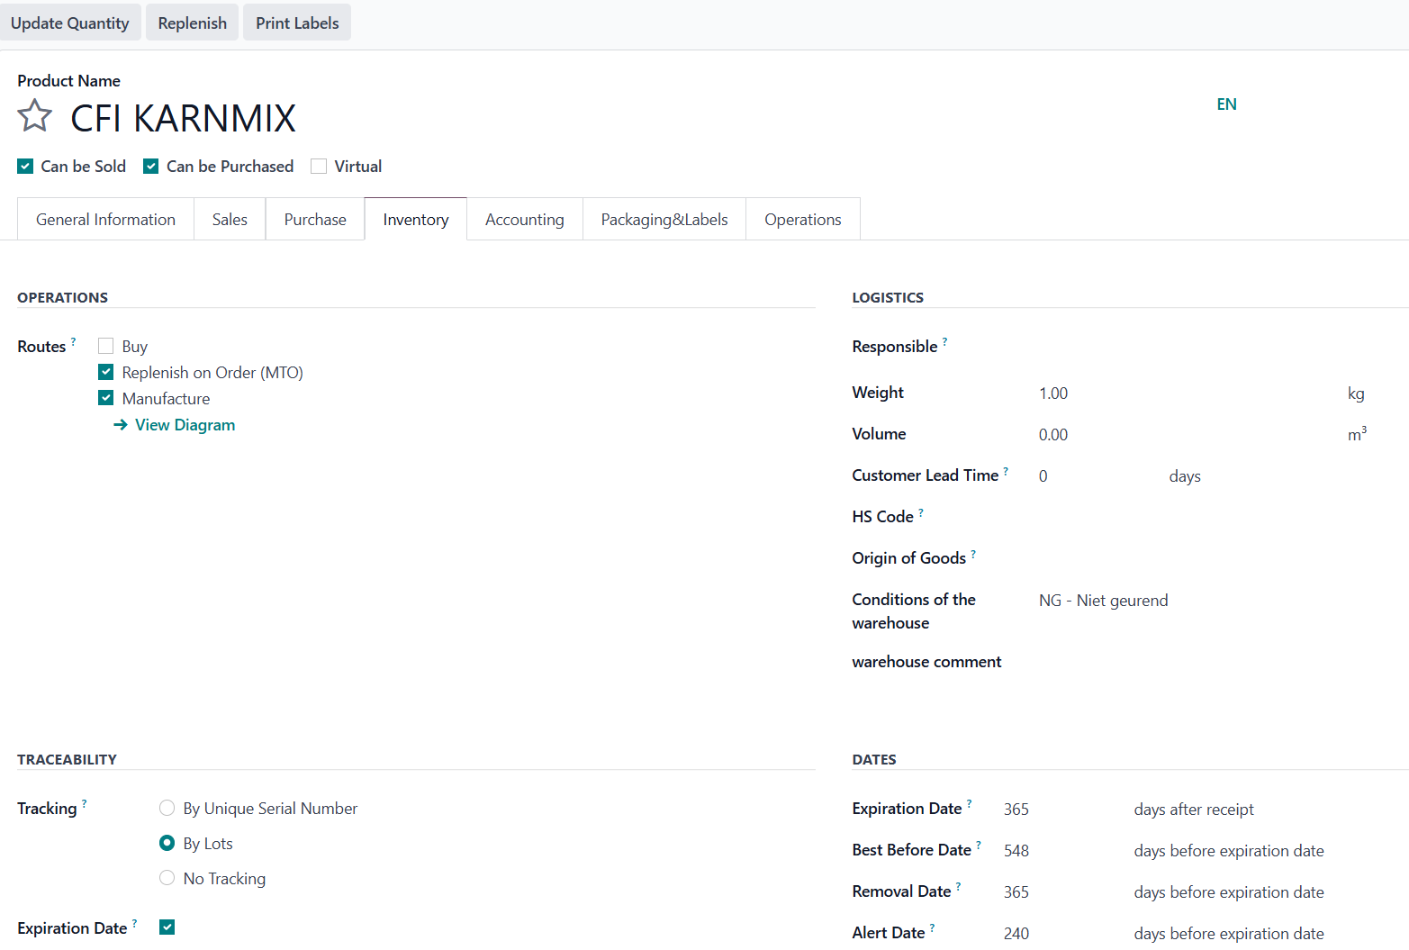Click the Update Quantity button
1409x950 pixels.
pos(70,23)
